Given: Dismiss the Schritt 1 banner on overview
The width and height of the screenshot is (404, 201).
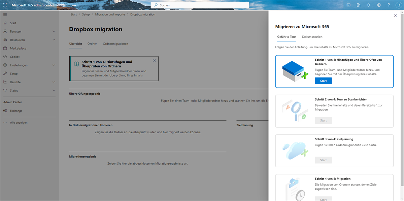Looking at the screenshot, I should [x=154, y=60].
